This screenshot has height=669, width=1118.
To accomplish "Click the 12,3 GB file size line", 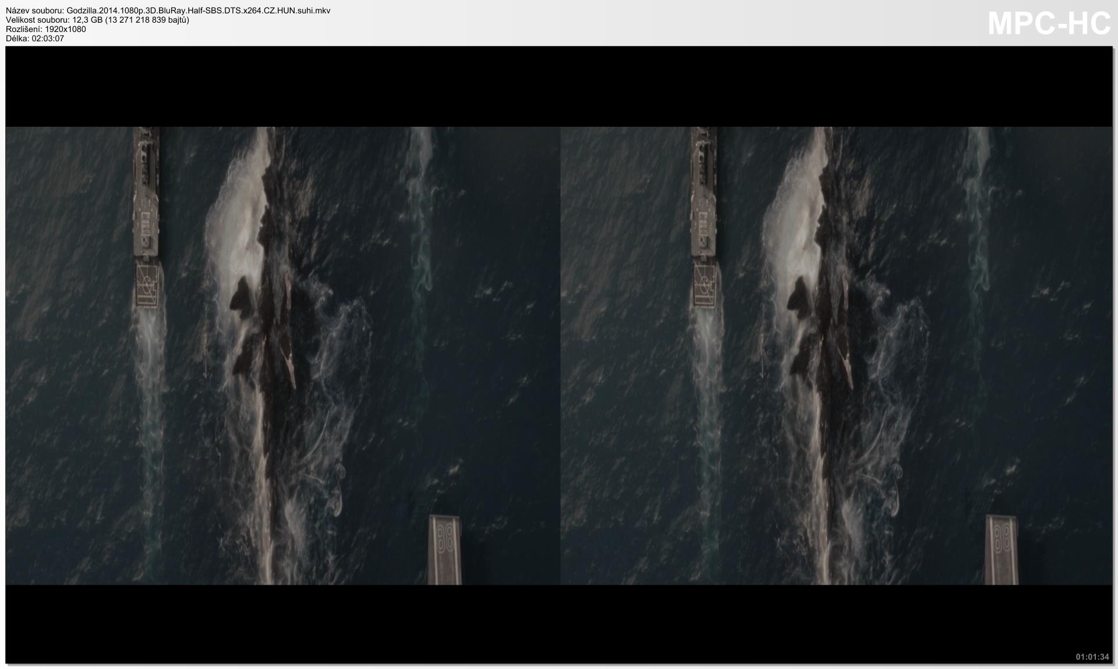I will 97,20.
